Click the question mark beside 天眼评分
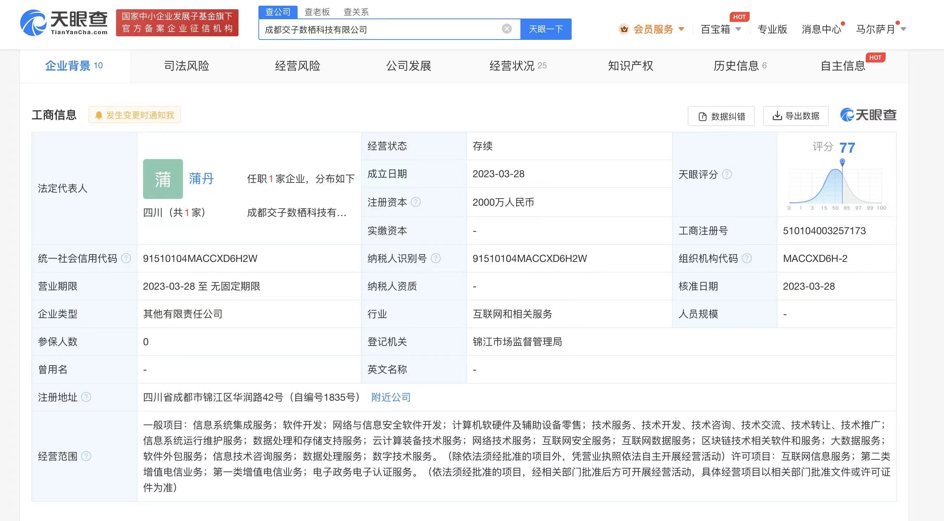 (x=727, y=175)
